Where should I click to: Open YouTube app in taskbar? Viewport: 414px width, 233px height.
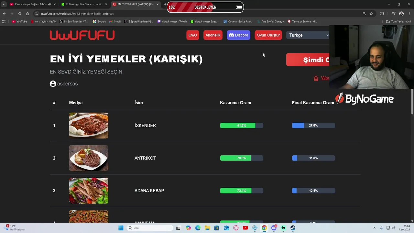[x=245, y=228]
